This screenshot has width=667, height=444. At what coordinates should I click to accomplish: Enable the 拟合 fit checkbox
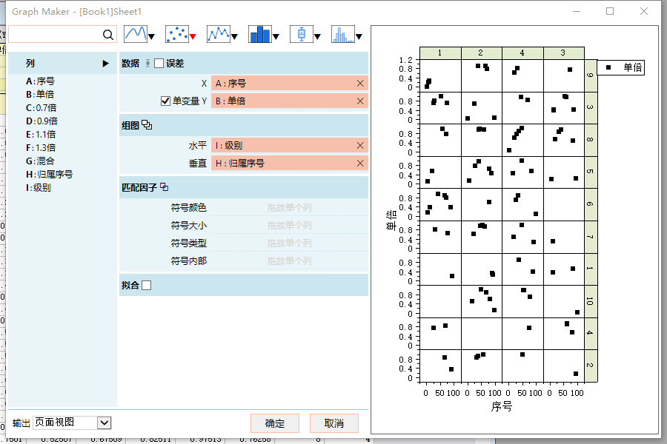pyautogui.click(x=146, y=285)
